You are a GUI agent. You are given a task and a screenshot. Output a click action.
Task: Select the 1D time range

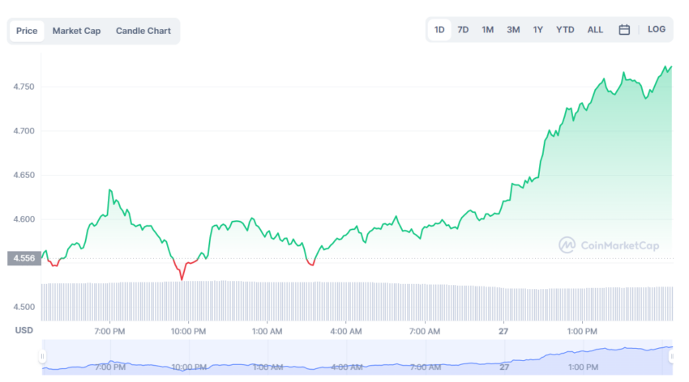pos(439,30)
